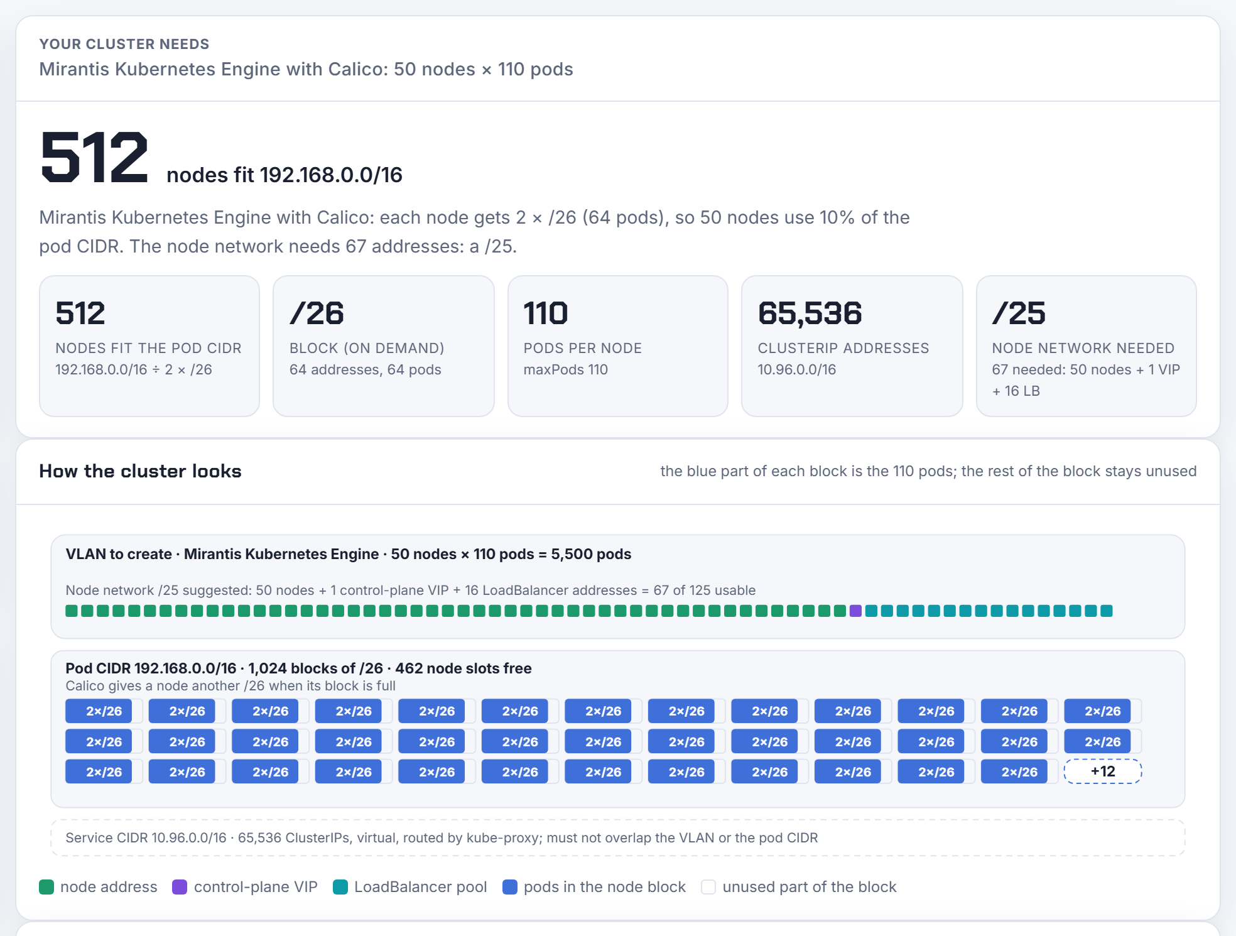Click the purple VIP square in node network bar
The width and height of the screenshot is (1236, 936).
click(x=855, y=611)
